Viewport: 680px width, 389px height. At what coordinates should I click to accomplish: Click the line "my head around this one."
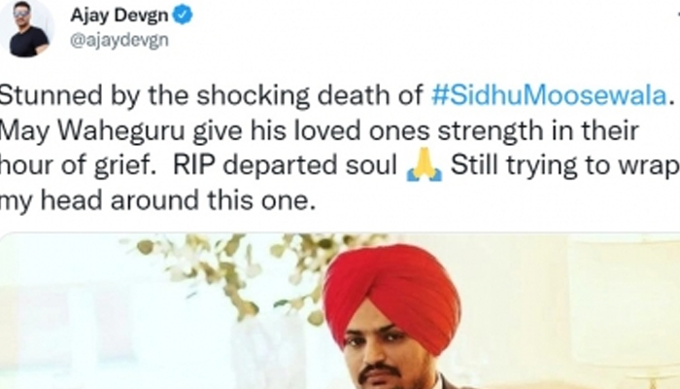(x=157, y=201)
